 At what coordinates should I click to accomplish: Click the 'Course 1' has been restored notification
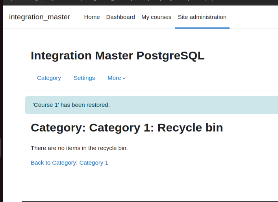tap(152, 105)
